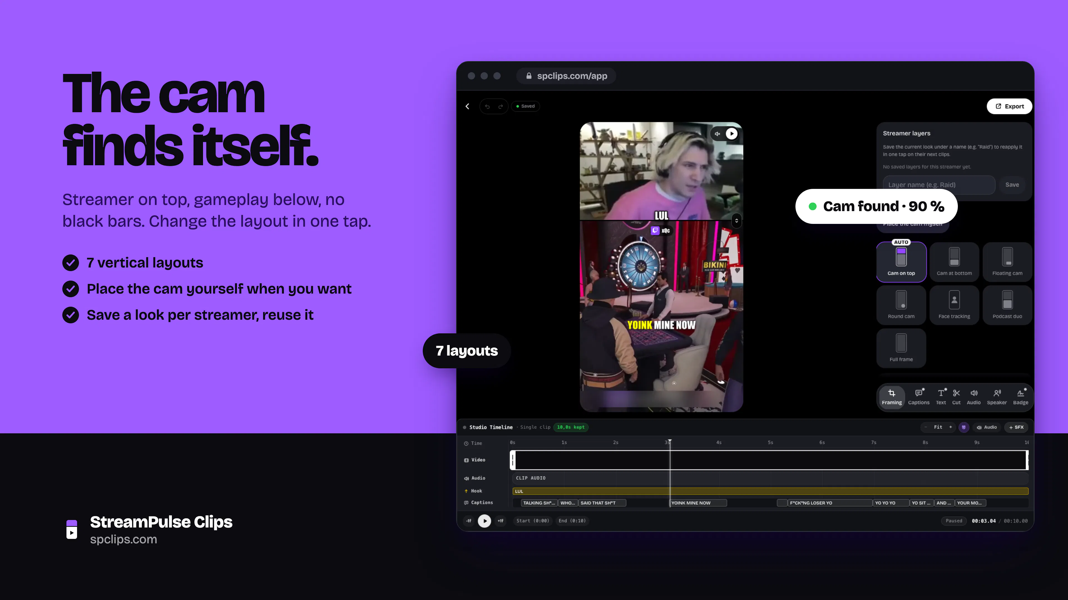Set the End (0:10) marker
This screenshot has height=600, width=1068.
click(572, 521)
